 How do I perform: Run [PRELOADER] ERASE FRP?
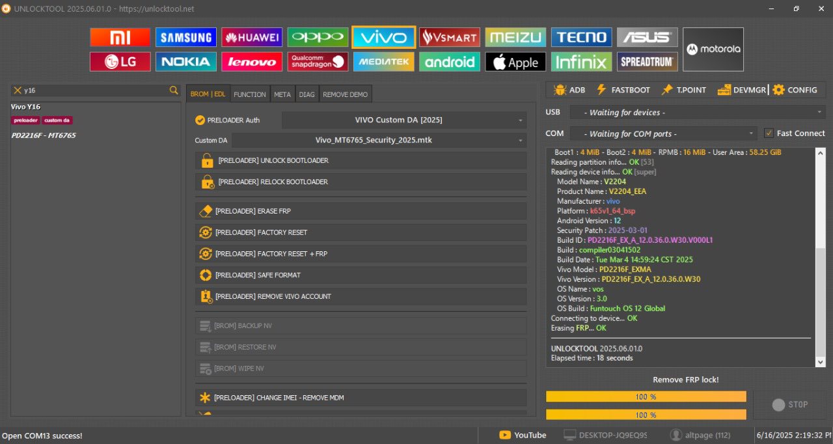361,211
